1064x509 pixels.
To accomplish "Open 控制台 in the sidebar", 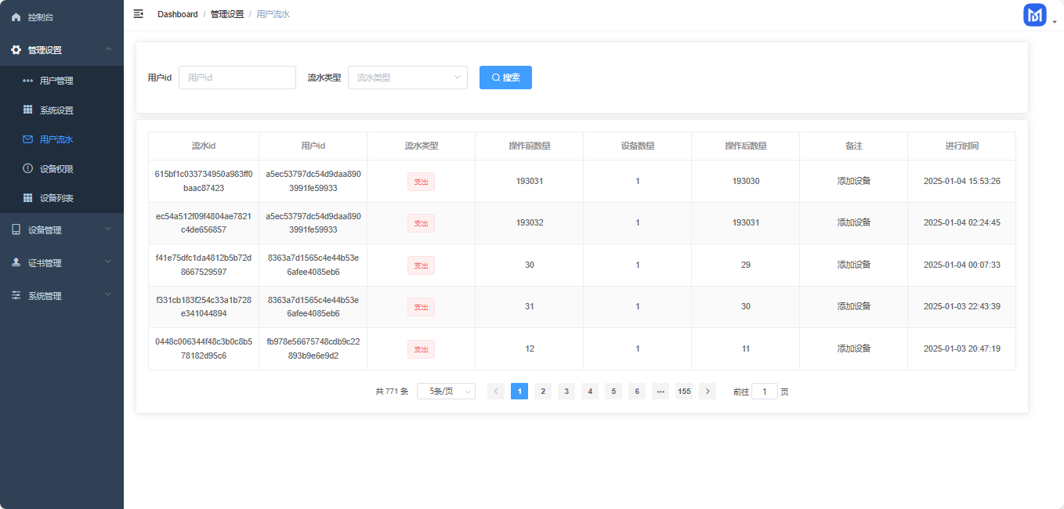I will 62,16.
